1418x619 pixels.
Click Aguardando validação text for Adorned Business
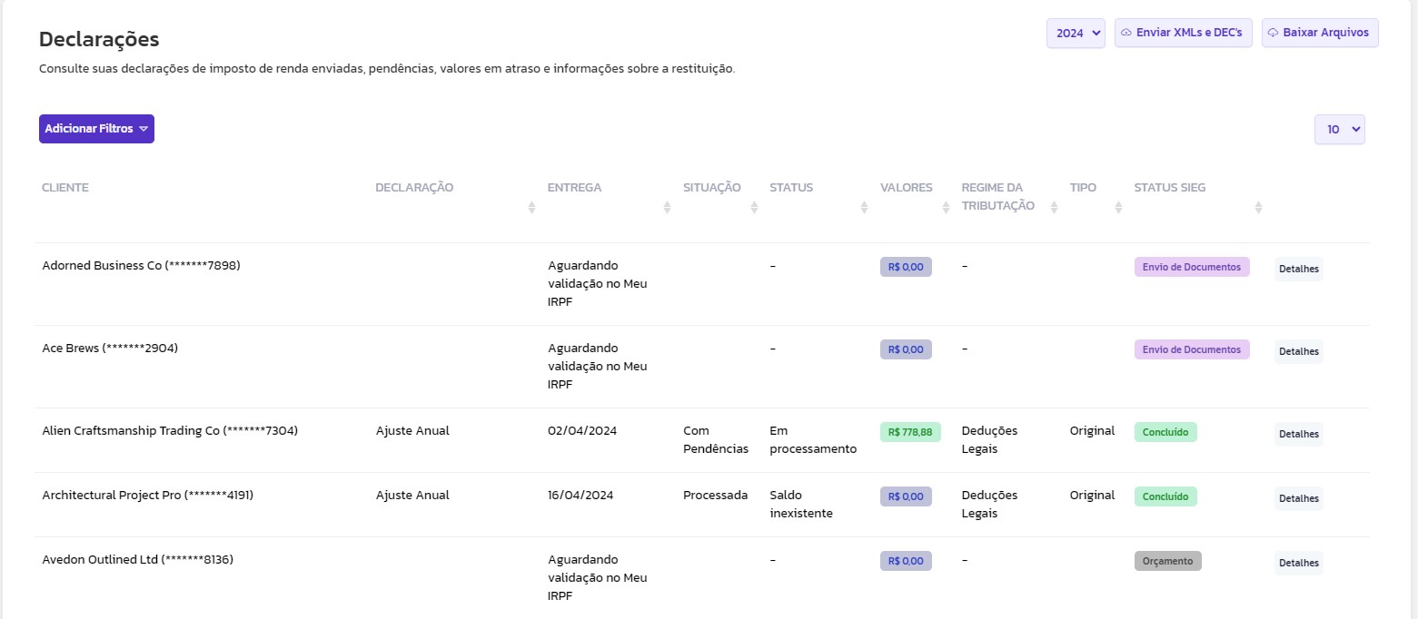click(x=598, y=284)
